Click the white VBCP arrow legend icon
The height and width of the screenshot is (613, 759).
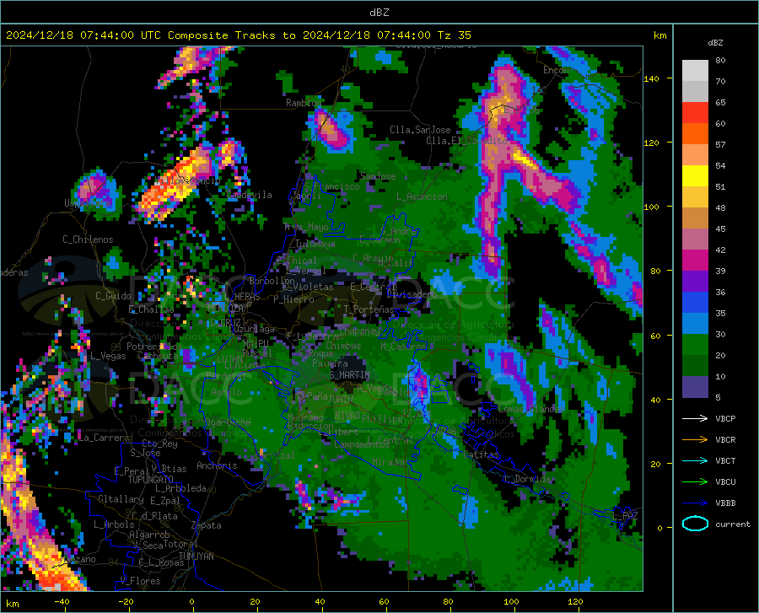(695, 418)
